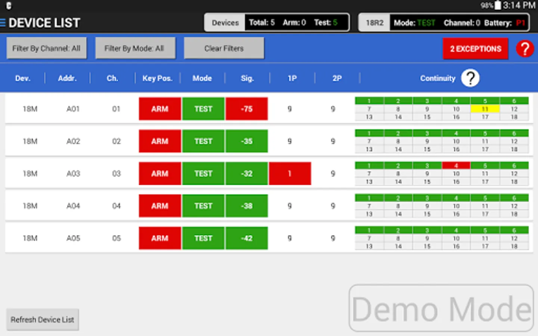Select device address A02

(x=73, y=141)
